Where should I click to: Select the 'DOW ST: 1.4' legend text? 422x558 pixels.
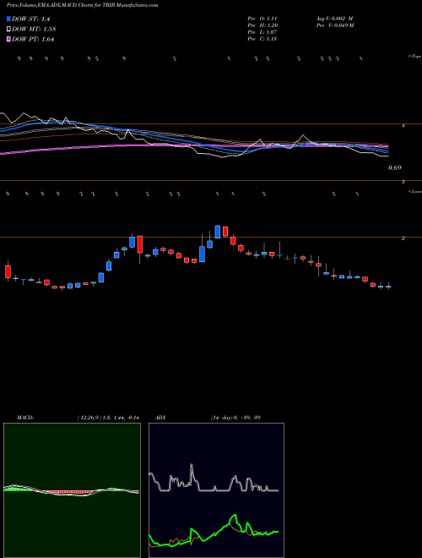(x=30, y=19)
